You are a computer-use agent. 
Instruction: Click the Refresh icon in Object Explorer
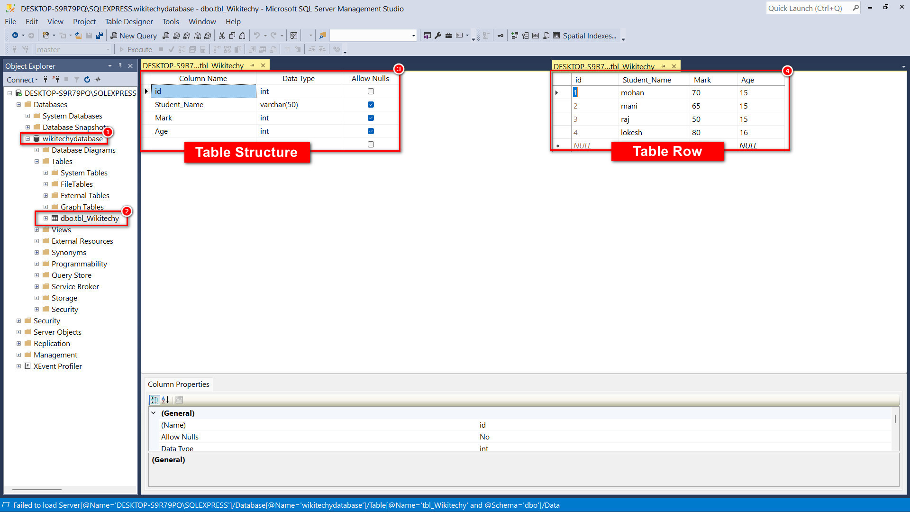pyautogui.click(x=87, y=79)
